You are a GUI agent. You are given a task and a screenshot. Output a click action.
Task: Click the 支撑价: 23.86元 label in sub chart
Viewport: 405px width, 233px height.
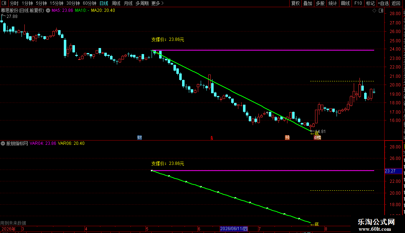168,163
